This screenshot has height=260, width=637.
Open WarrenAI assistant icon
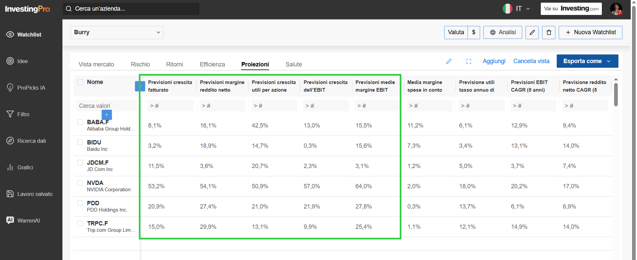[x=10, y=220]
